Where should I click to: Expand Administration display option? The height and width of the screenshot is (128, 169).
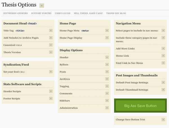pos(107,108)
